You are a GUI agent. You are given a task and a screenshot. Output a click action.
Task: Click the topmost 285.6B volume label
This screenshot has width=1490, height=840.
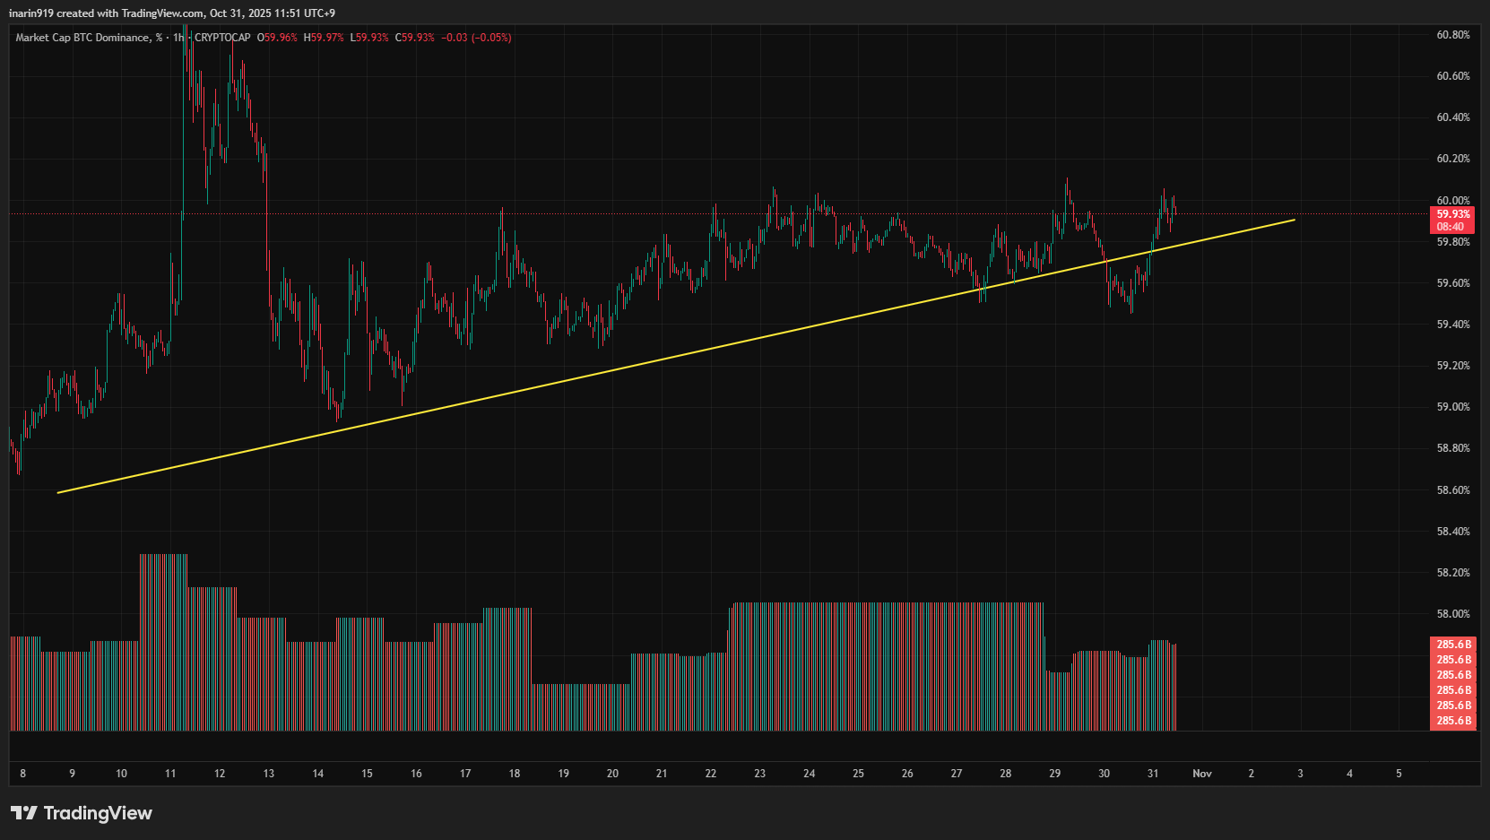click(1453, 645)
